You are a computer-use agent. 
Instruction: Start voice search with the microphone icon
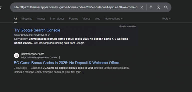[x=151, y=7]
